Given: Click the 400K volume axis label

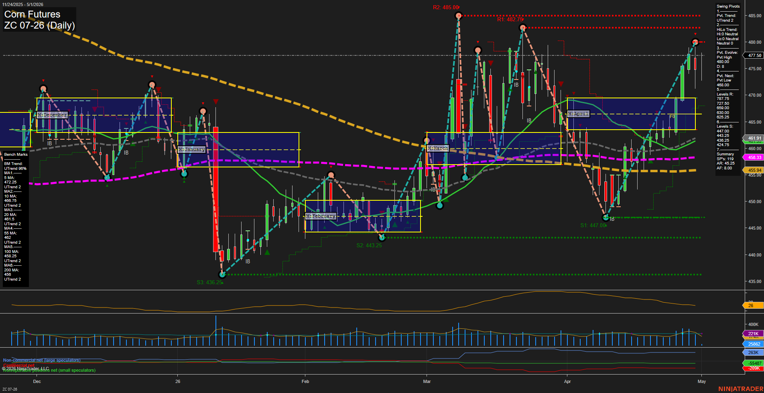Looking at the screenshot, I should point(753,324).
